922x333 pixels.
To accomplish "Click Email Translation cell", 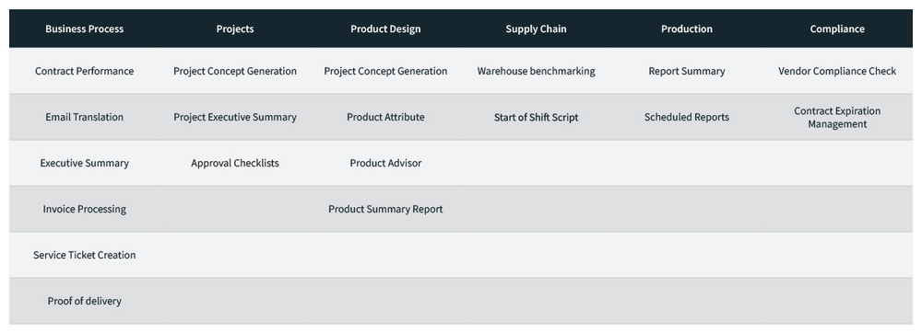I will [x=85, y=117].
